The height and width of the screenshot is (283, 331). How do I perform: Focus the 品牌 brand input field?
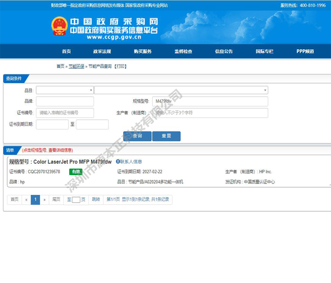[x=65, y=101]
